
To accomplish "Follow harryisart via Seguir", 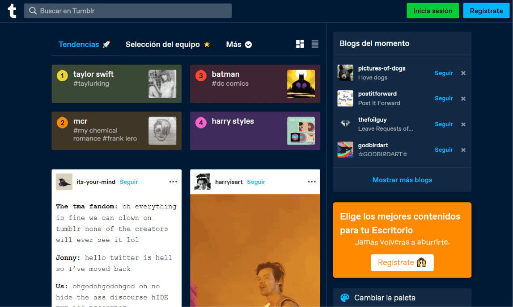I will click(256, 182).
